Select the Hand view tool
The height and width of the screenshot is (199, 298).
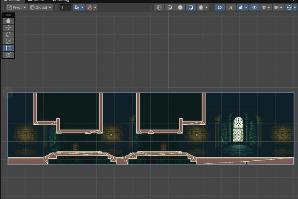click(x=8, y=21)
